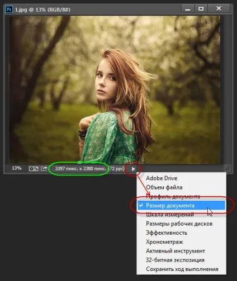The width and height of the screenshot is (237, 281).
Task: Click the gear sync icon in status bar
Action: point(34,169)
